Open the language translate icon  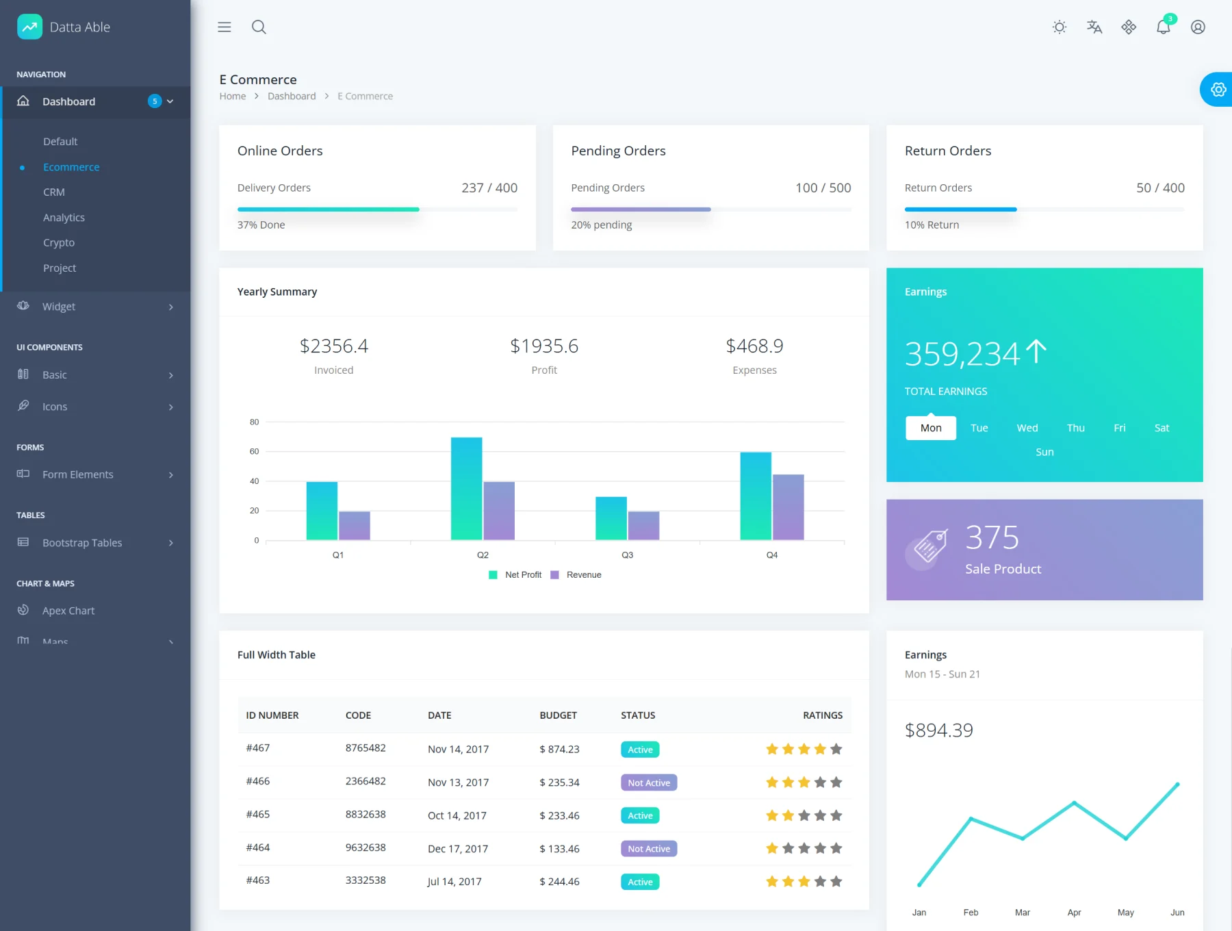1094,27
